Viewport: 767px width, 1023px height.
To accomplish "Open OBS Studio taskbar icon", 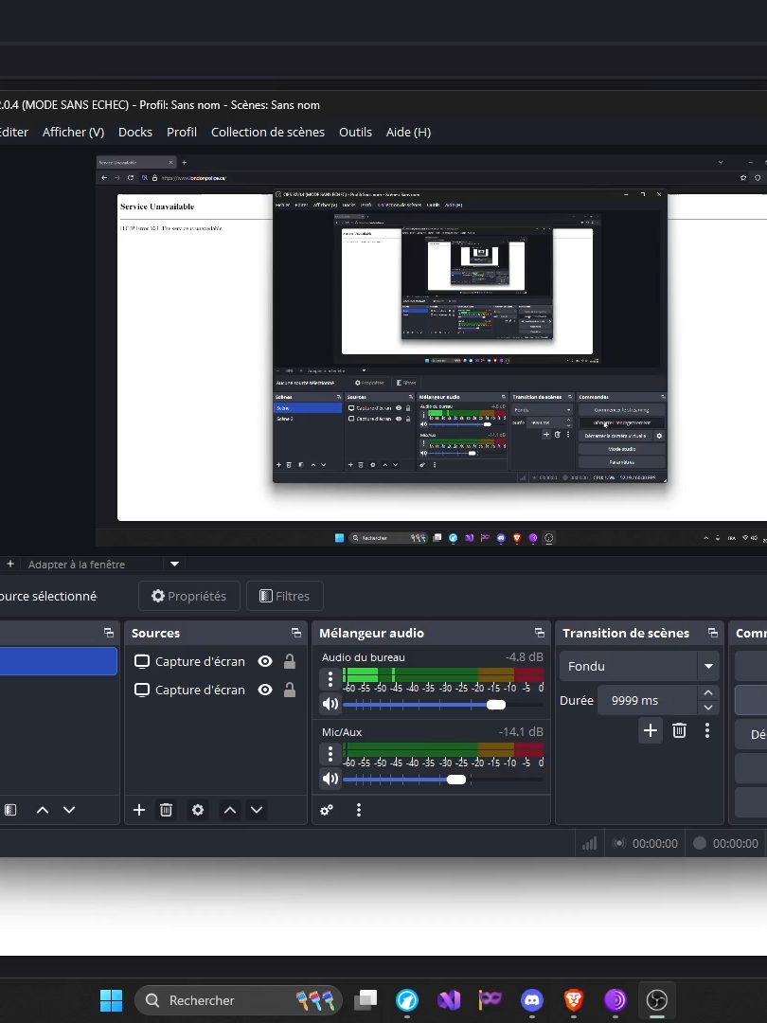I will 657,999.
